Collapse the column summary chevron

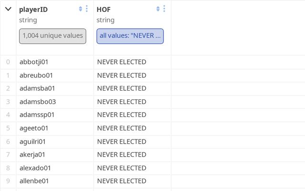pos(8,9)
